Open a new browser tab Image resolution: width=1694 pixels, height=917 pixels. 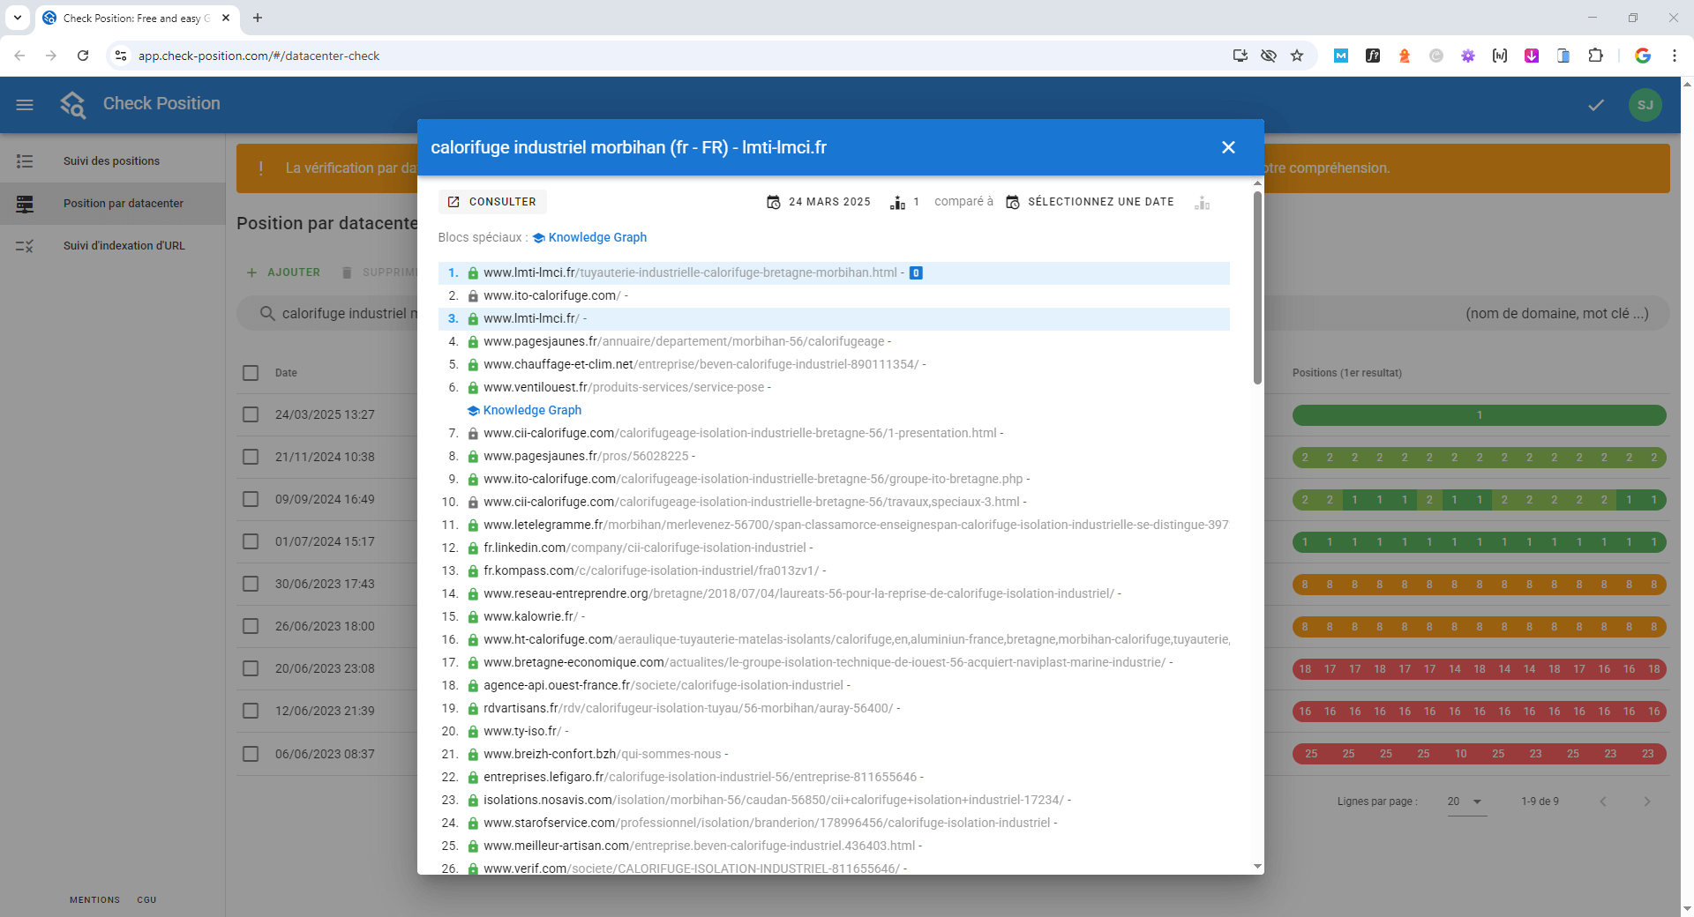(x=258, y=18)
